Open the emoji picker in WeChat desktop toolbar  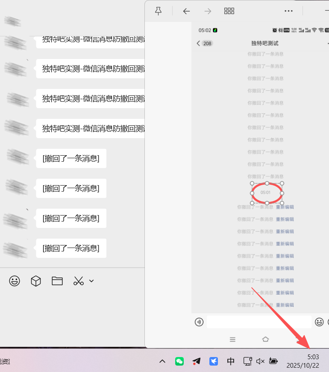pos(15,281)
